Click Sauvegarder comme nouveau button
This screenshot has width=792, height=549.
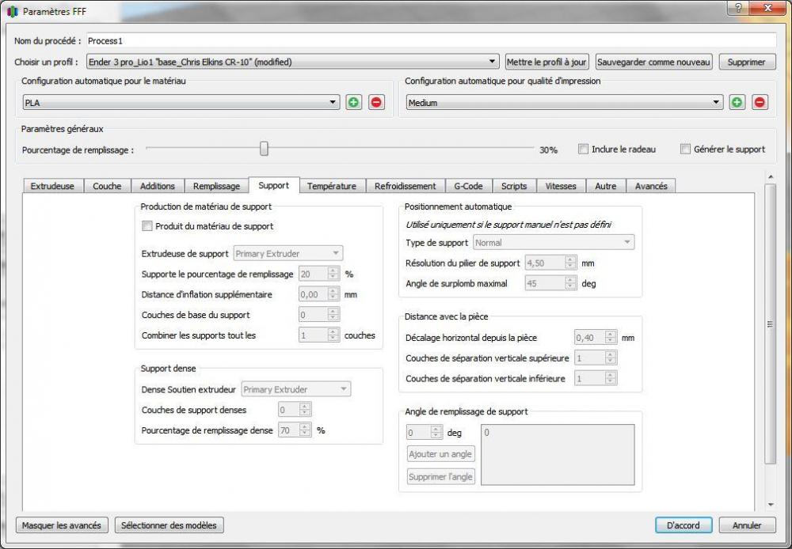654,62
